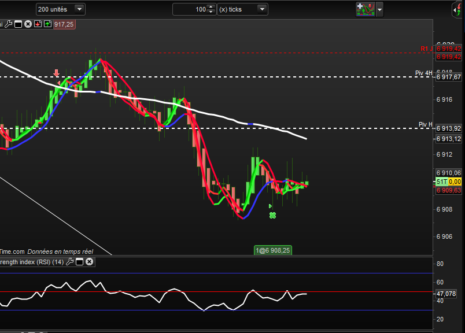Image resolution: width=465 pixels, height=333 pixels.
Task: Click the RSI value 47,078 label
Action: click(446, 294)
